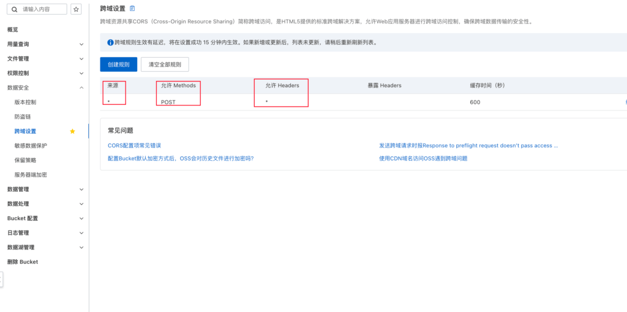This screenshot has width=627, height=312.
Task: Open the CORS配置项常见错误 link
Action: (x=134, y=146)
